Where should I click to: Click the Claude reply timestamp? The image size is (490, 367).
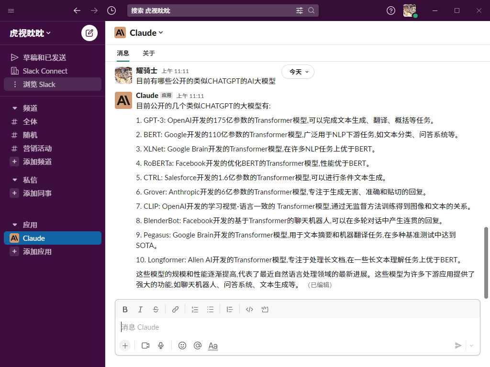(190, 96)
